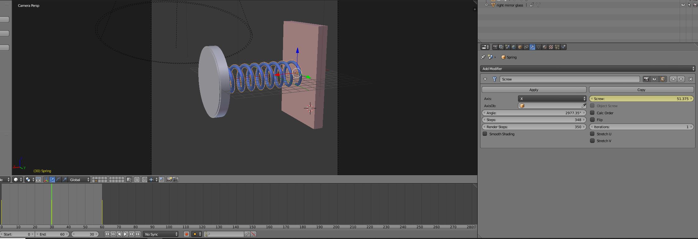698x239 pixels.
Task: Open the No Sync playback dropdown
Action: [161, 234]
